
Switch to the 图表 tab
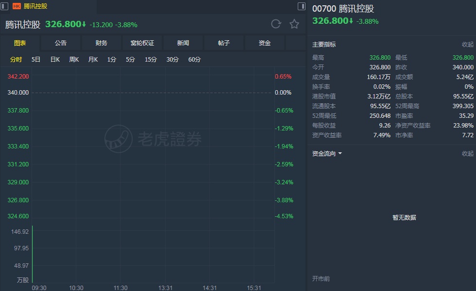tap(20, 43)
